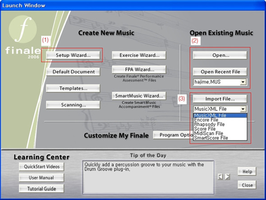Choose Encore File from import list

220,120
